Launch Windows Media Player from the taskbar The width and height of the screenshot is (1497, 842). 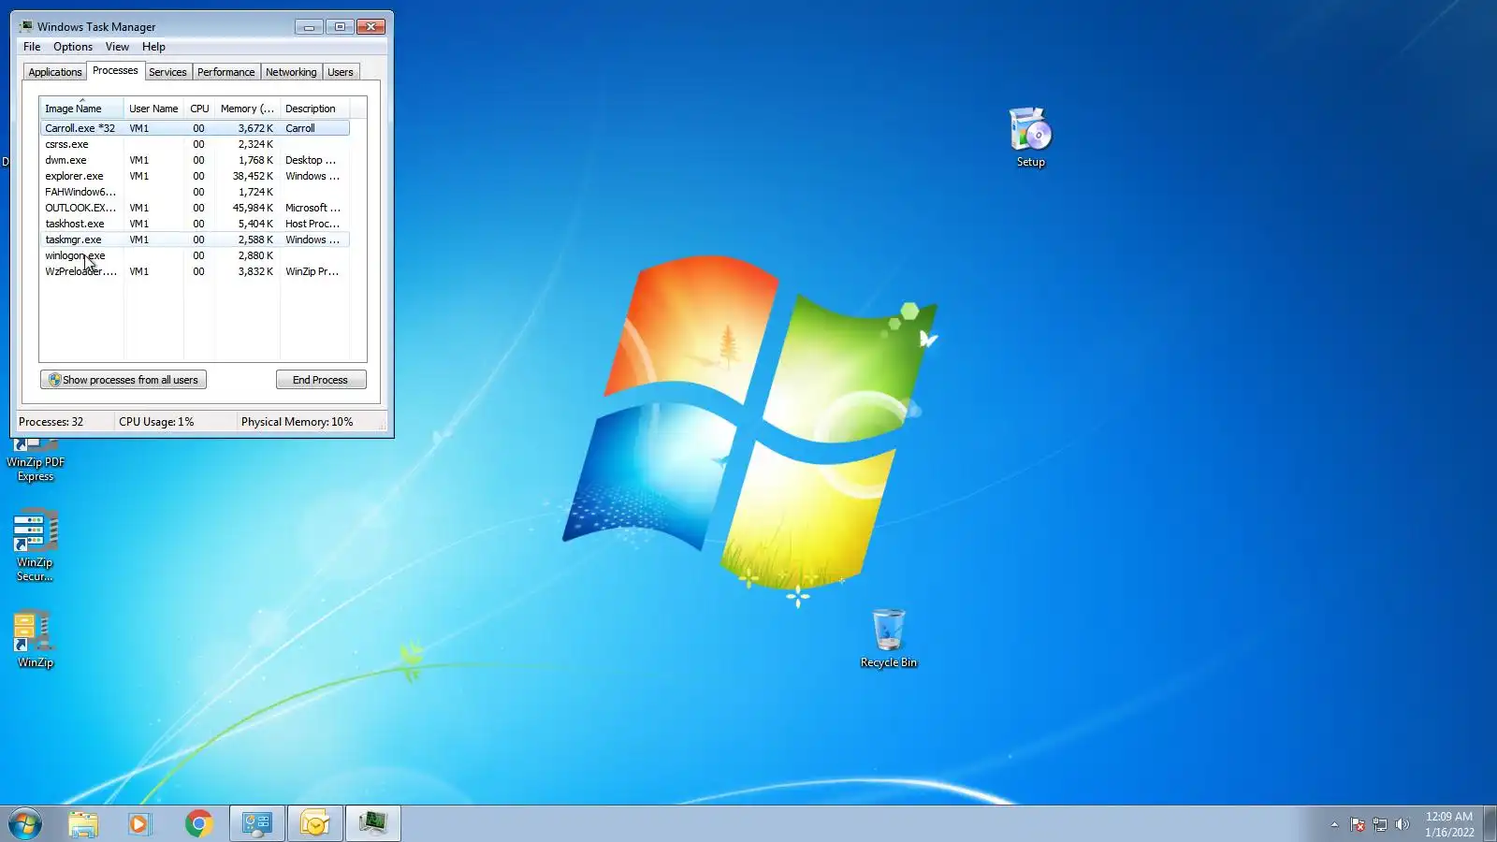pos(140,823)
